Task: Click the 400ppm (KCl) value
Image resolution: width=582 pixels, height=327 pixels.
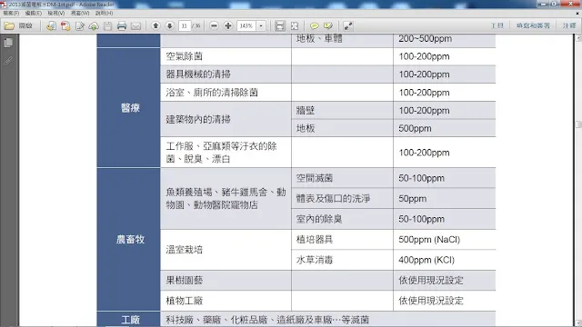Action: coord(426,260)
